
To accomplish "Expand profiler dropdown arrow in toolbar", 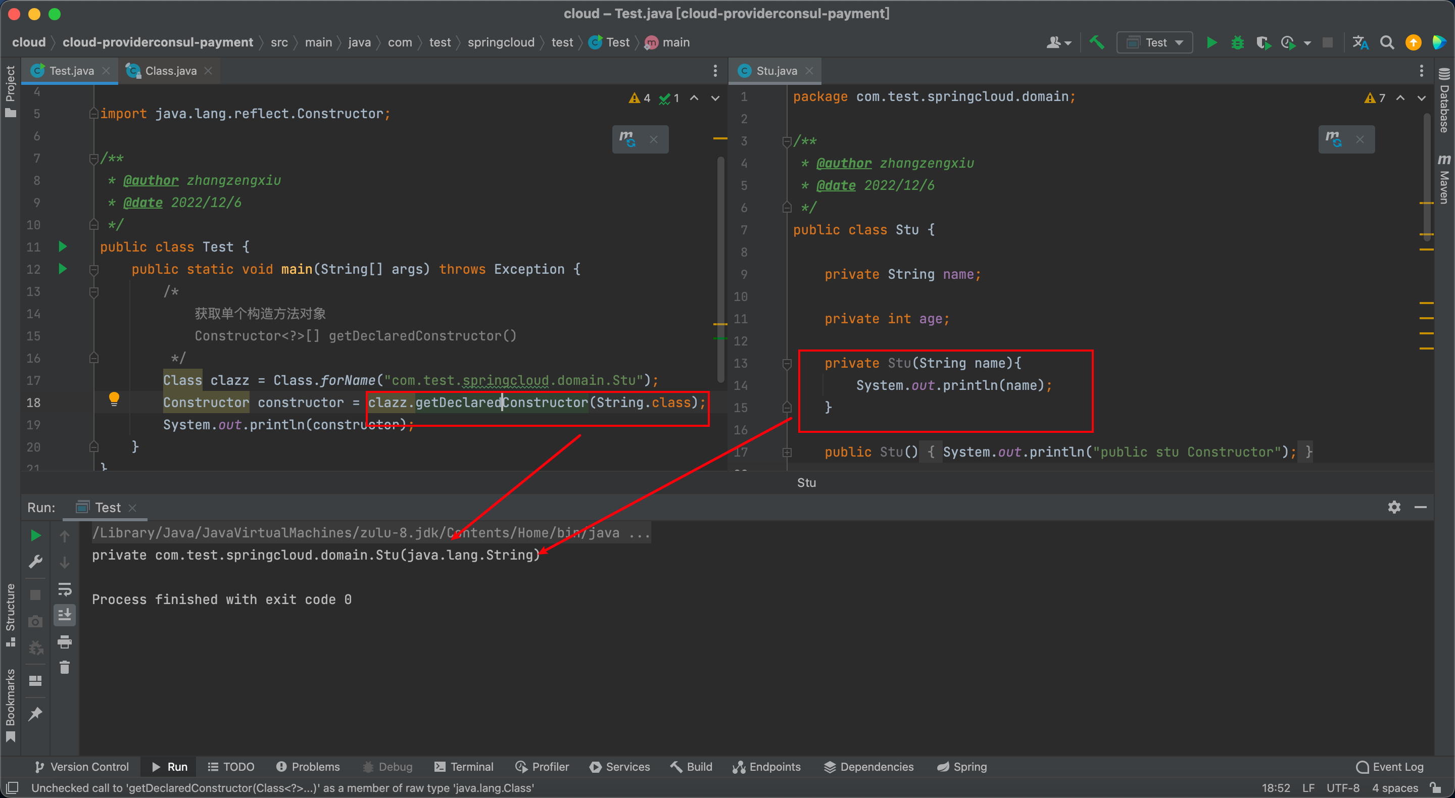I will coord(1307,43).
